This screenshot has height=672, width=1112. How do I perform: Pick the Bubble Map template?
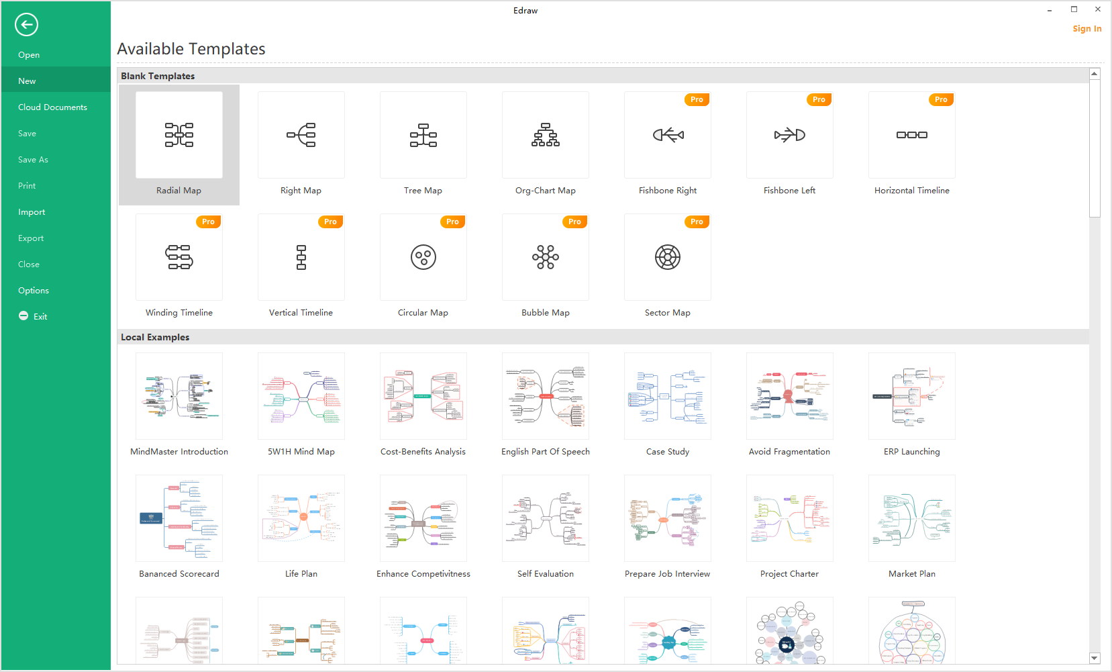click(546, 258)
